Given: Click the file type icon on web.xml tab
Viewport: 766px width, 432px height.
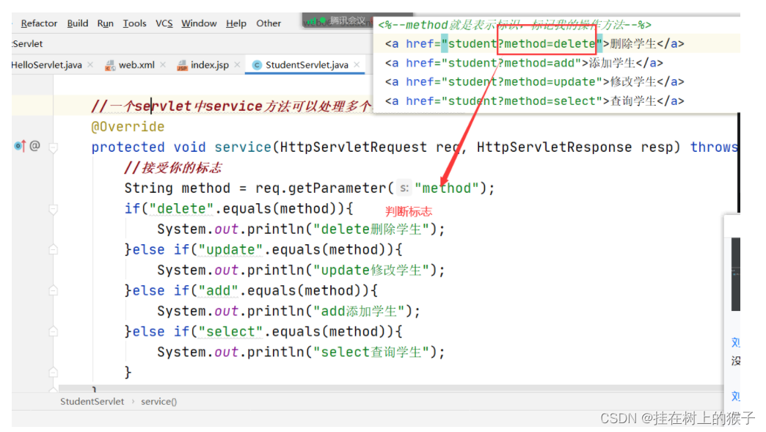Looking at the screenshot, I should [110, 65].
